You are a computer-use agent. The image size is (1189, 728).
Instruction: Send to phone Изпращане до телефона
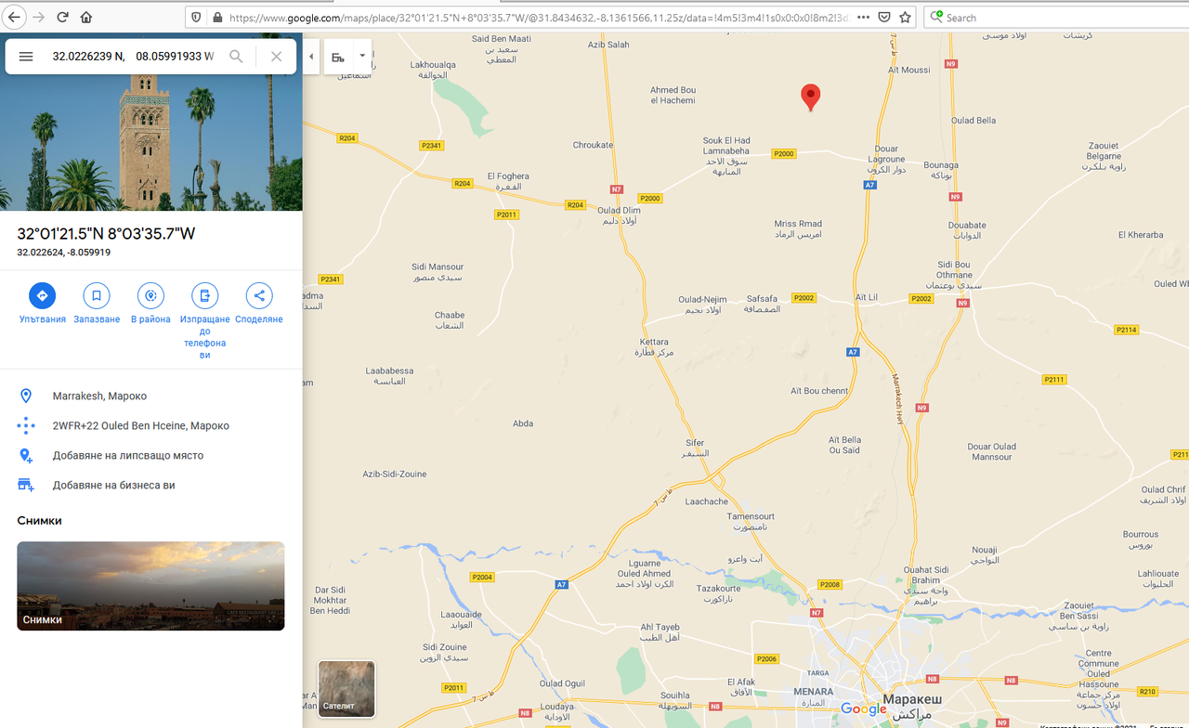(x=205, y=321)
